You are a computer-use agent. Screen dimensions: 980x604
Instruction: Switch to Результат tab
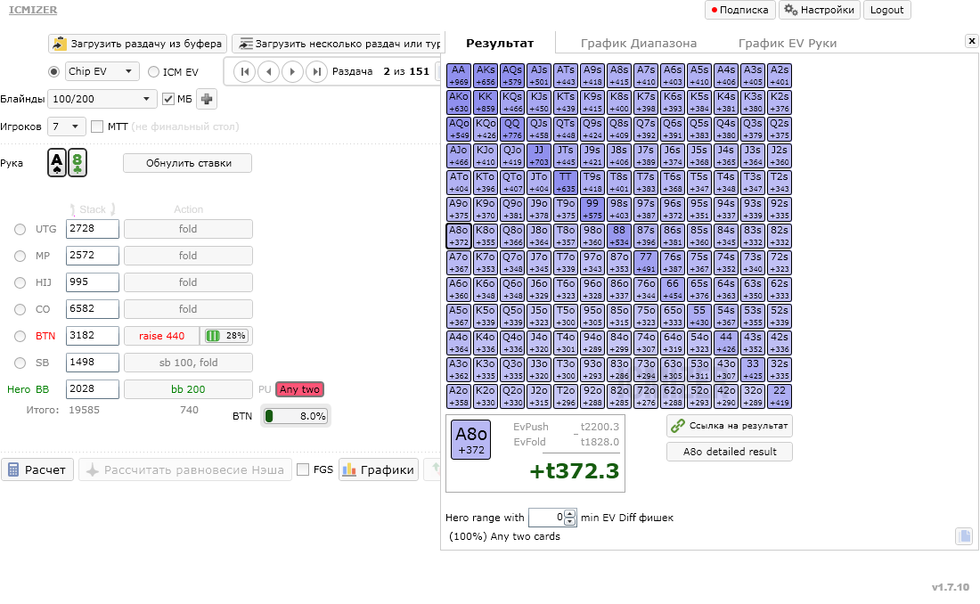click(500, 43)
